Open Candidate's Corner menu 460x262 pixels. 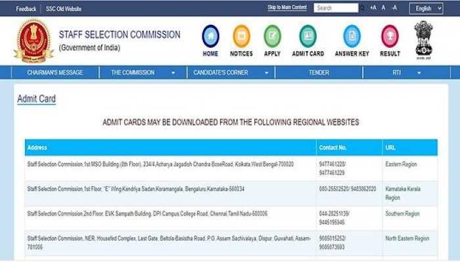pos(221,73)
